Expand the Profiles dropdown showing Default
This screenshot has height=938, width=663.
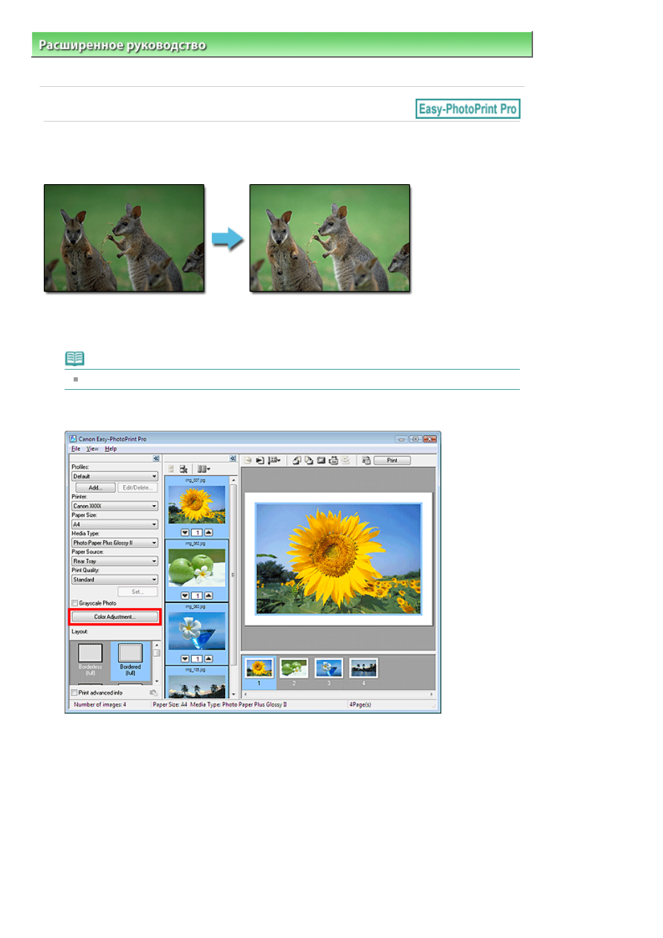click(115, 477)
